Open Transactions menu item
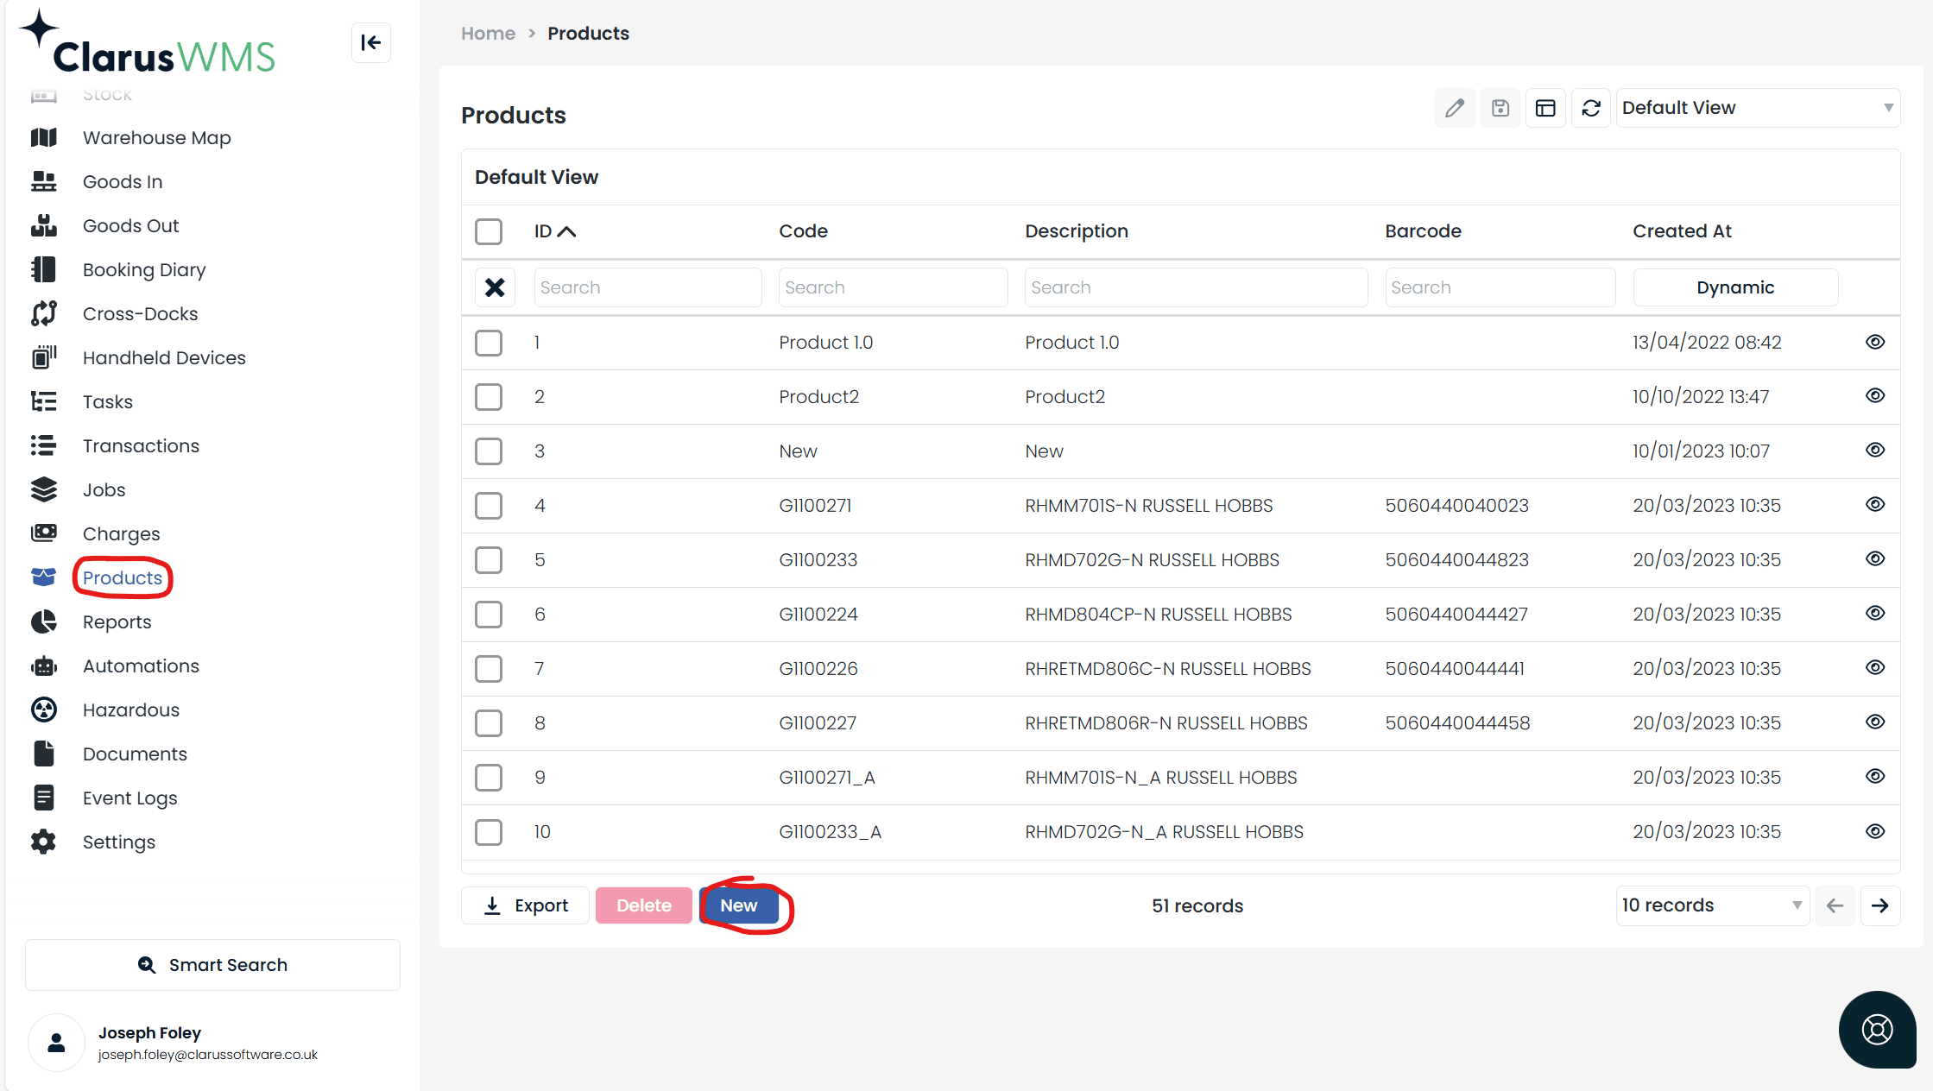1933x1091 pixels. (141, 446)
